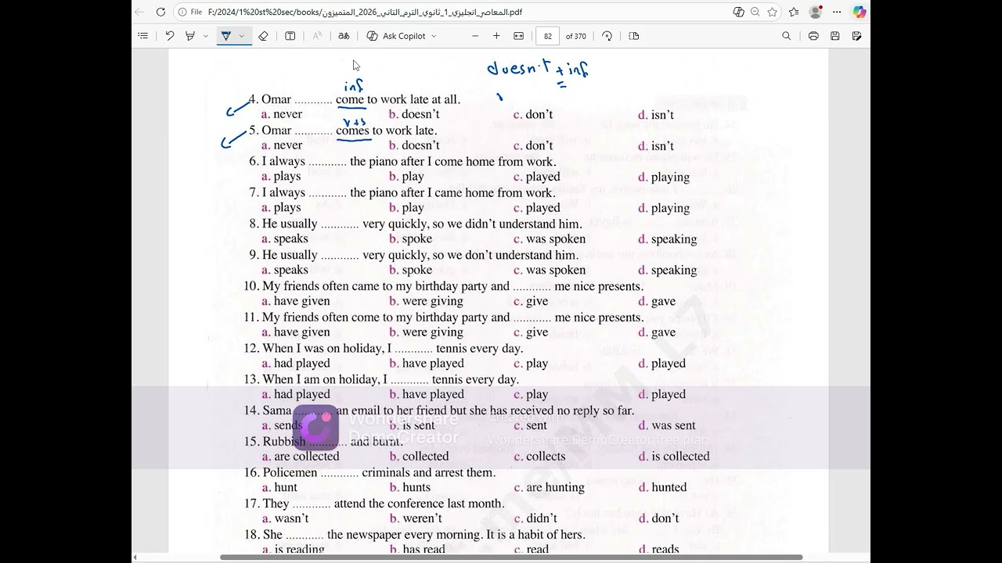Open the Translate tool in PDF toolbar
The image size is (1002, 563).
[344, 36]
